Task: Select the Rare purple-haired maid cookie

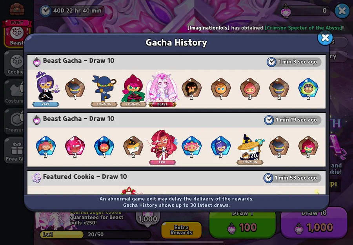Action: (x=46, y=89)
